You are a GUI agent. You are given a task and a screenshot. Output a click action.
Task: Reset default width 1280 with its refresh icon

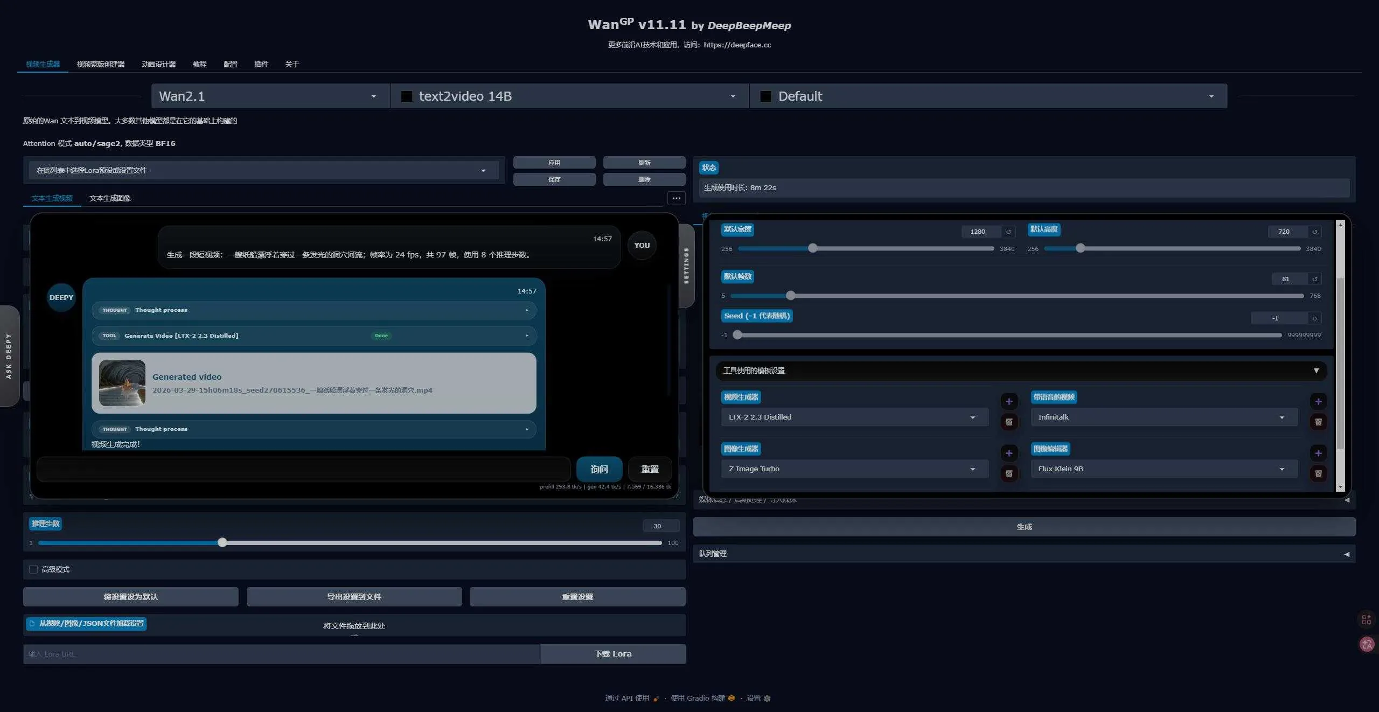tap(1008, 232)
